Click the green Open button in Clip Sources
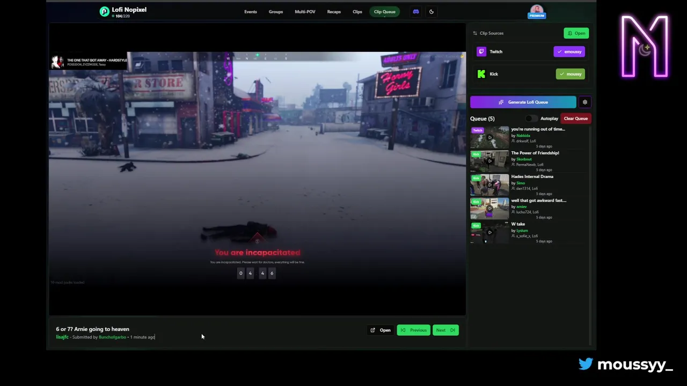 pyautogui.click(x=576, y=33)
